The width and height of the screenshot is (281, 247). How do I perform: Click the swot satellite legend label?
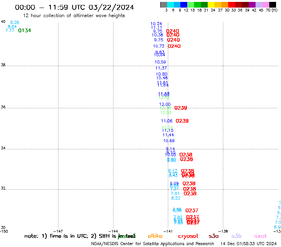click(x=260, y=236)
